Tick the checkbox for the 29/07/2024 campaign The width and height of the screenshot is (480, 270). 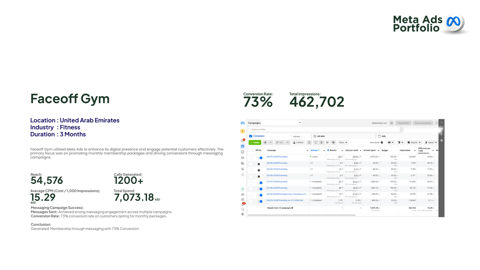point(251,158)
